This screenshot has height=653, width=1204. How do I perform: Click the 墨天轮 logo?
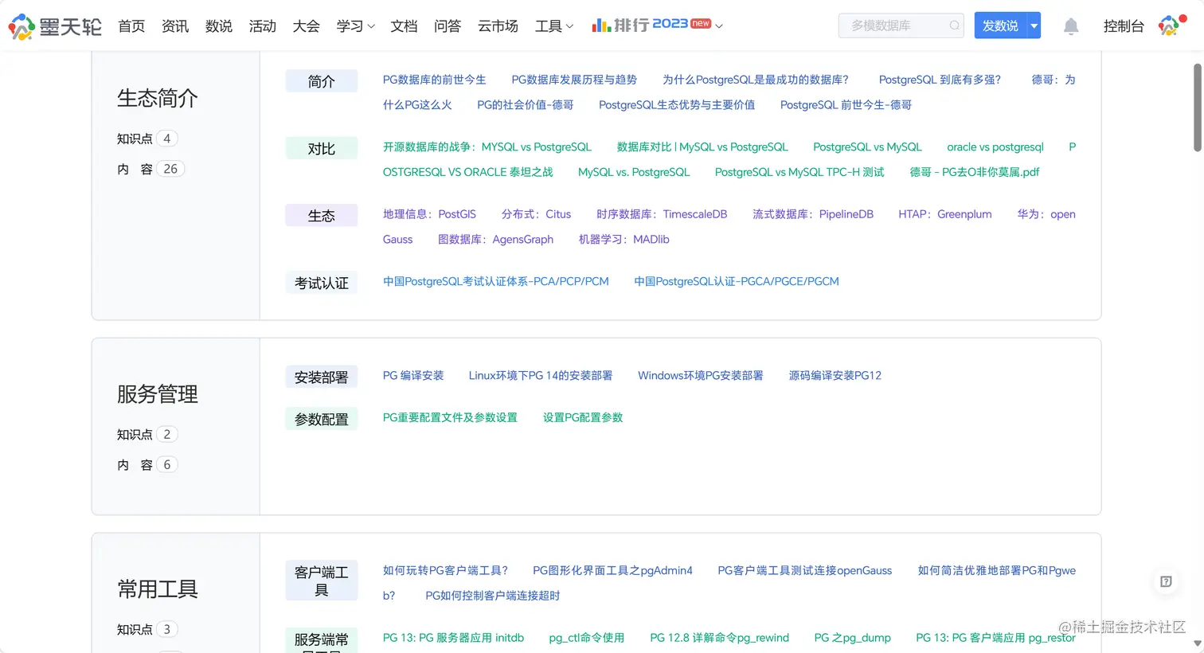[55, 26]
